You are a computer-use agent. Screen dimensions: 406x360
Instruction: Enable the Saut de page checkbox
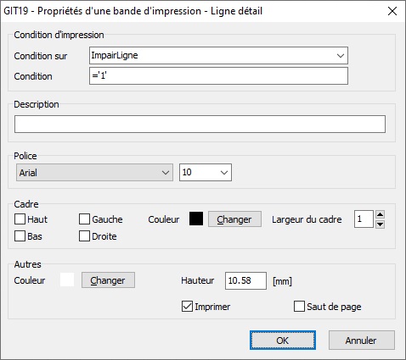coord(299,307)
